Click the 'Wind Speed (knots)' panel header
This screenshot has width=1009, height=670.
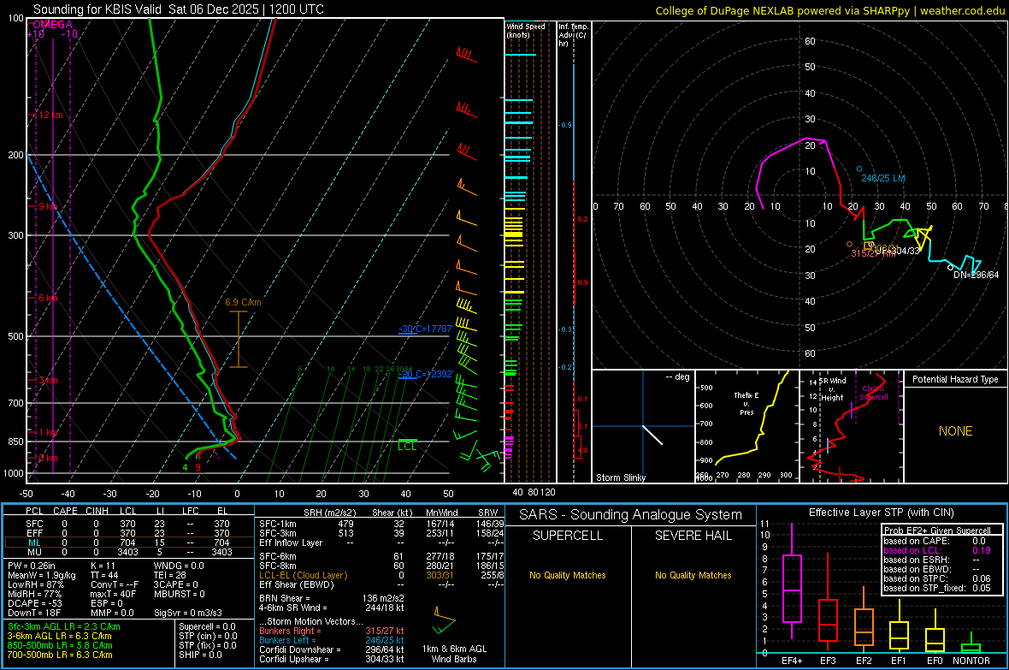(525, 30)
